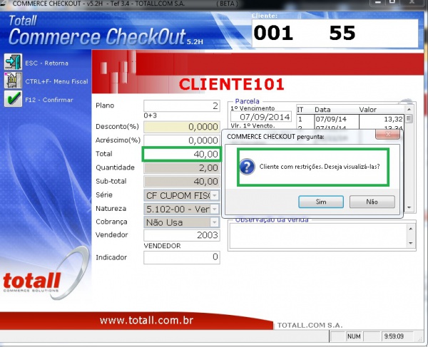Click the ESC Retorna exit-door icon
Image resolution: width=428 pixels, height=347 pixels.
click(x=13, y=62)
